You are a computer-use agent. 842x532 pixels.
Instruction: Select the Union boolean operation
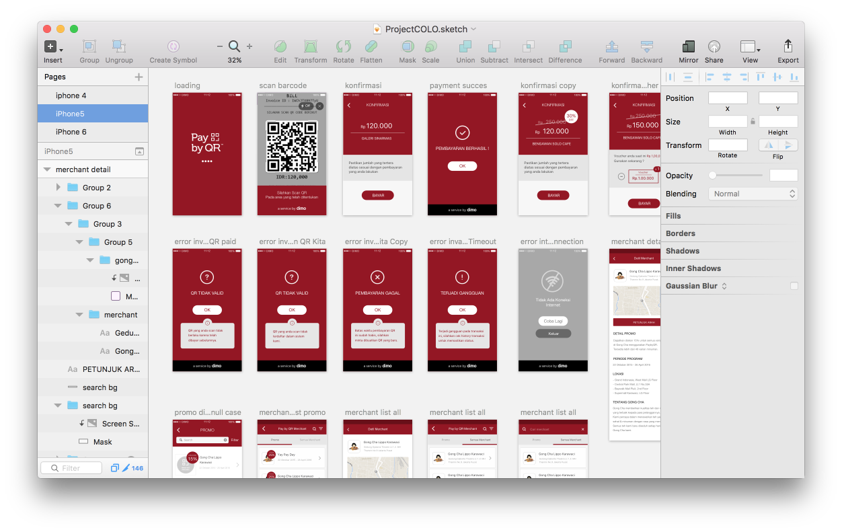465,46
